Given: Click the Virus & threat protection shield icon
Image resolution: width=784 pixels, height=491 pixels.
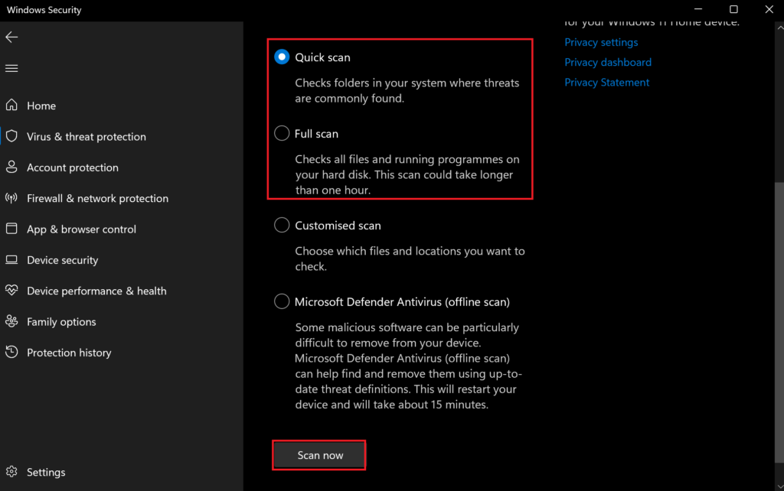Looking at the screenshot, I should click(11, 136).
